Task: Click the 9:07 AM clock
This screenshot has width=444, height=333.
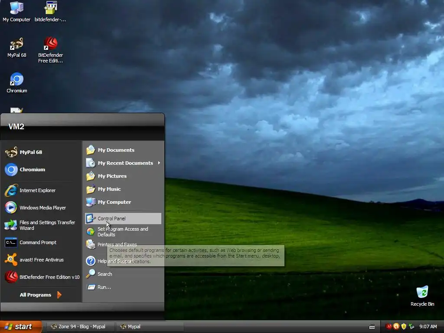Action: coord(428,326)
